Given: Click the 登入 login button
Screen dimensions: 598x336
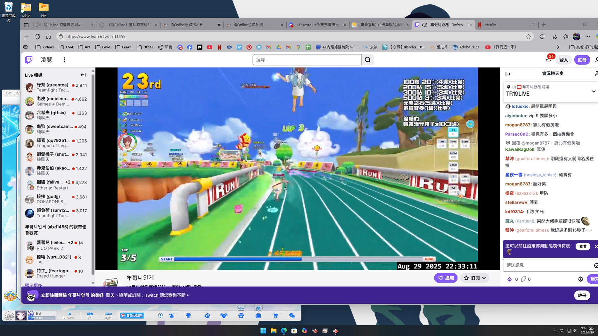Looking at the screenshot, I should tap(563, 60).
